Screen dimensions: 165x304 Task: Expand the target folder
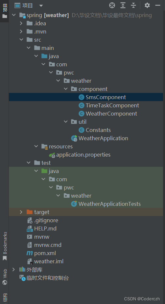point(21,212)
